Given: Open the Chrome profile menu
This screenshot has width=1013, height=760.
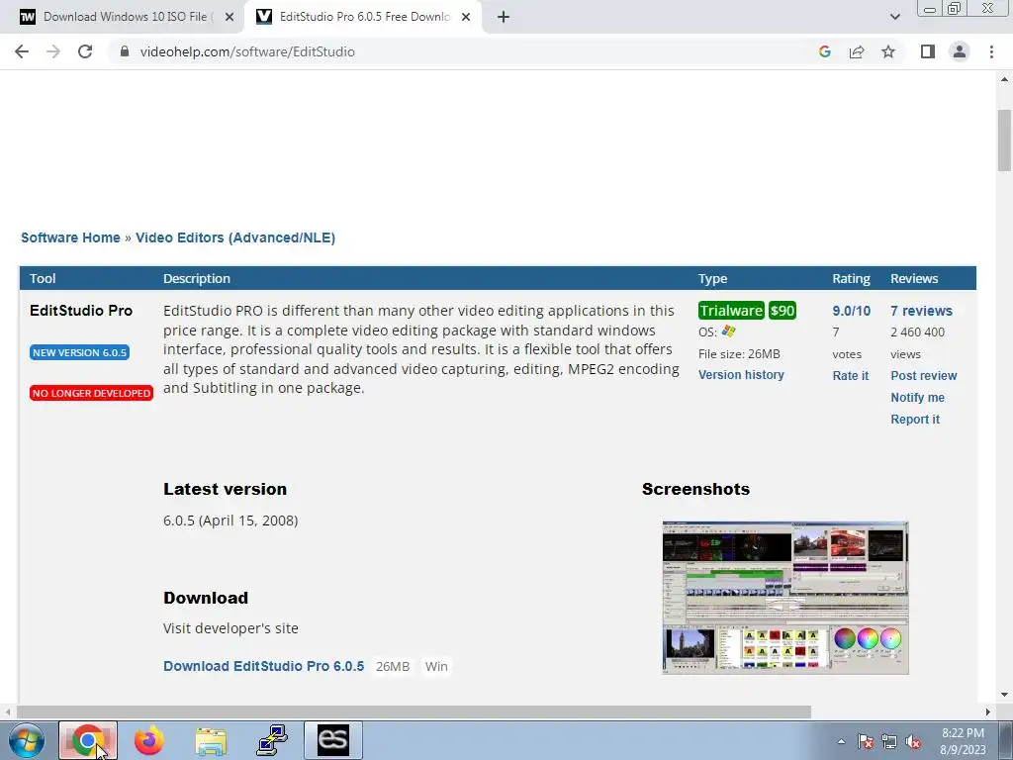Looking at the screenshot, I should (960, 51).
